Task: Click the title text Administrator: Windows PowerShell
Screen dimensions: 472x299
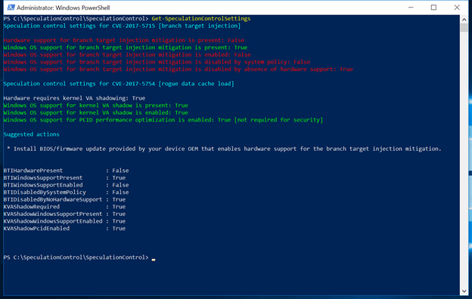Action: pyautogui.click(x=64, y=8)
